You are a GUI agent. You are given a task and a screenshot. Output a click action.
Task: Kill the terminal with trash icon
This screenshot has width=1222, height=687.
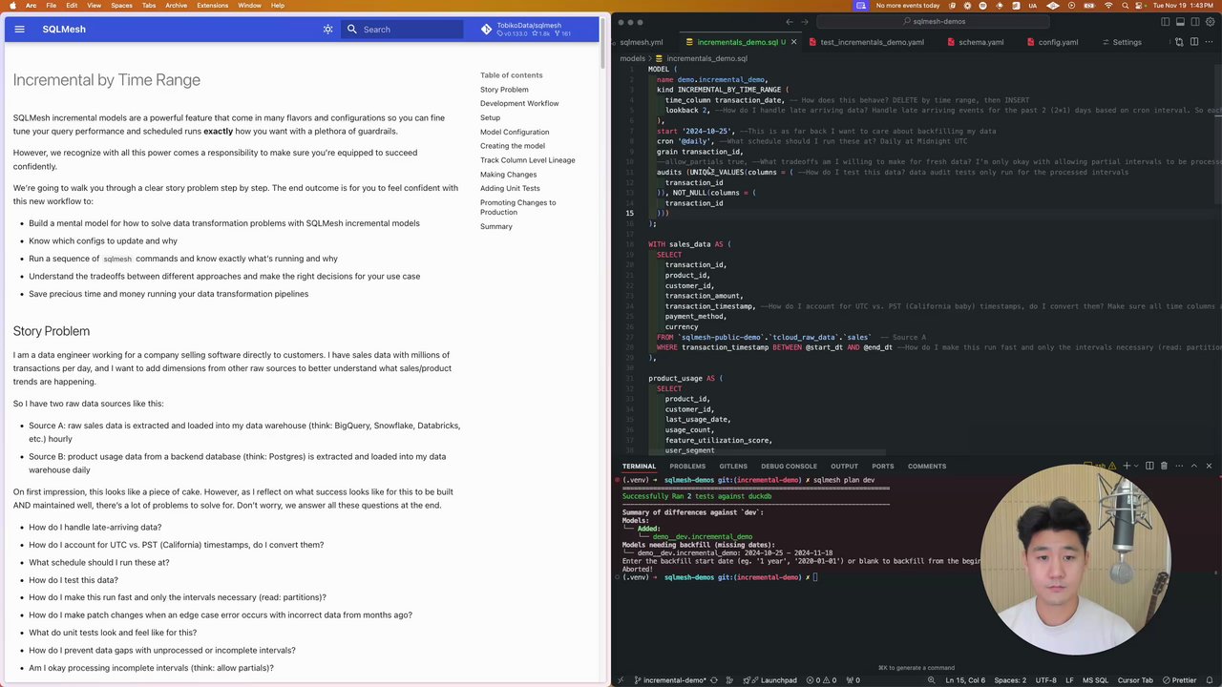coord(1163,466)
